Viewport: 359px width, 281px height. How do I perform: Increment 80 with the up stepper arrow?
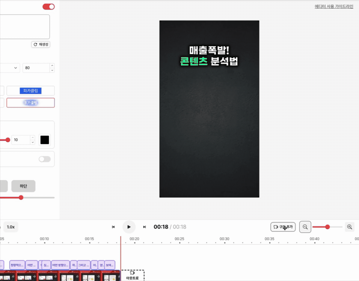click(x=52, y=66)
